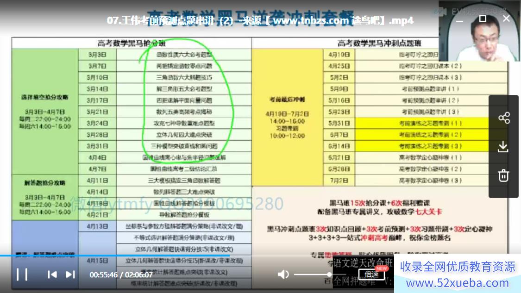
Task: Download the video with the download icon
Action: tap(503, 146)
